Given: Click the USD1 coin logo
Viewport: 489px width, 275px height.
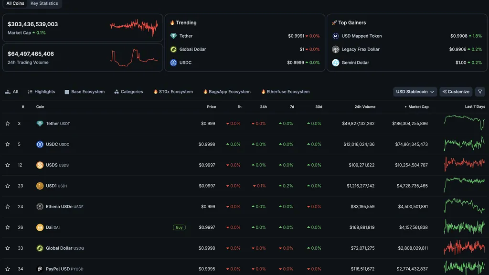Looking at the screenshot, I should tap(40, 186).
